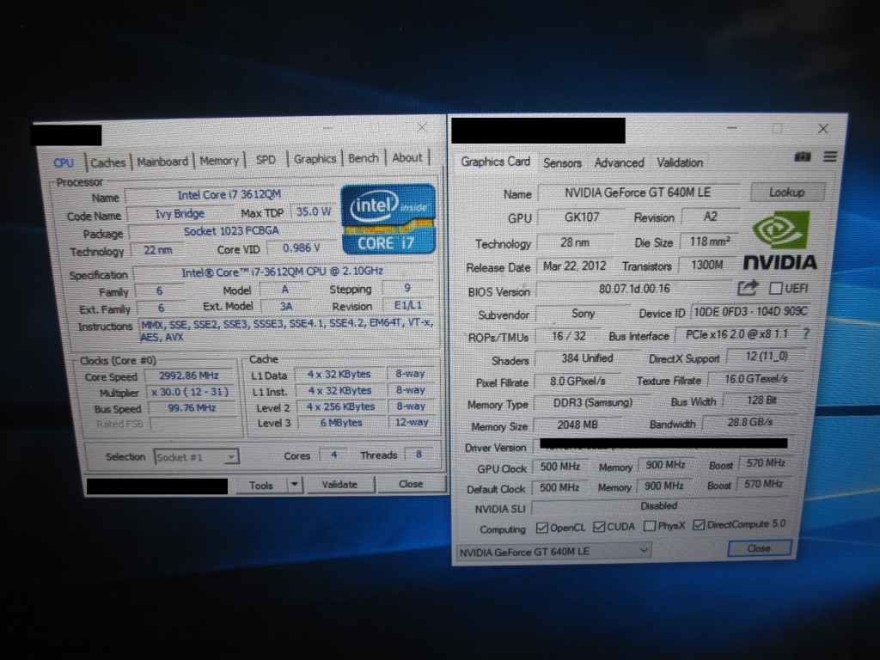
Task: Open the About tab
Action: coord(406,158)
